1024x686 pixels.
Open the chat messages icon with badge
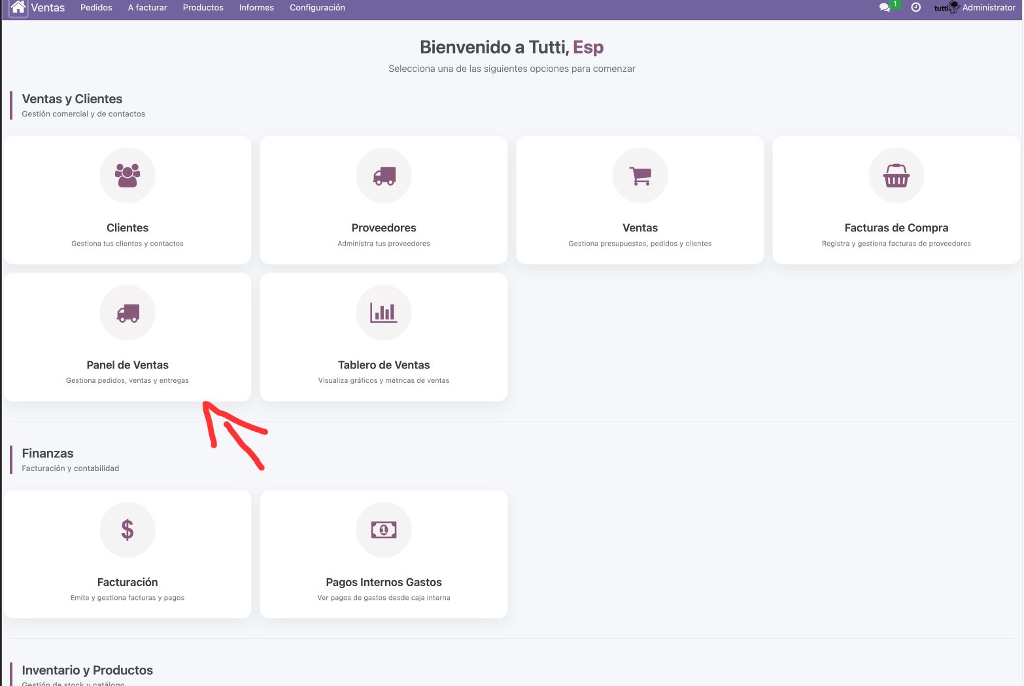tap(885, 8)
